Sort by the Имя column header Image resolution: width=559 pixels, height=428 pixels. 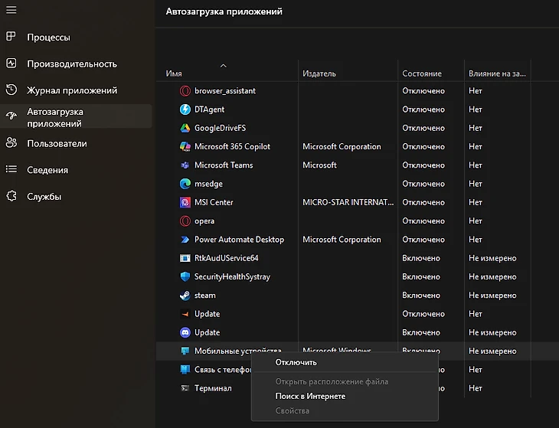coord(174,74)
